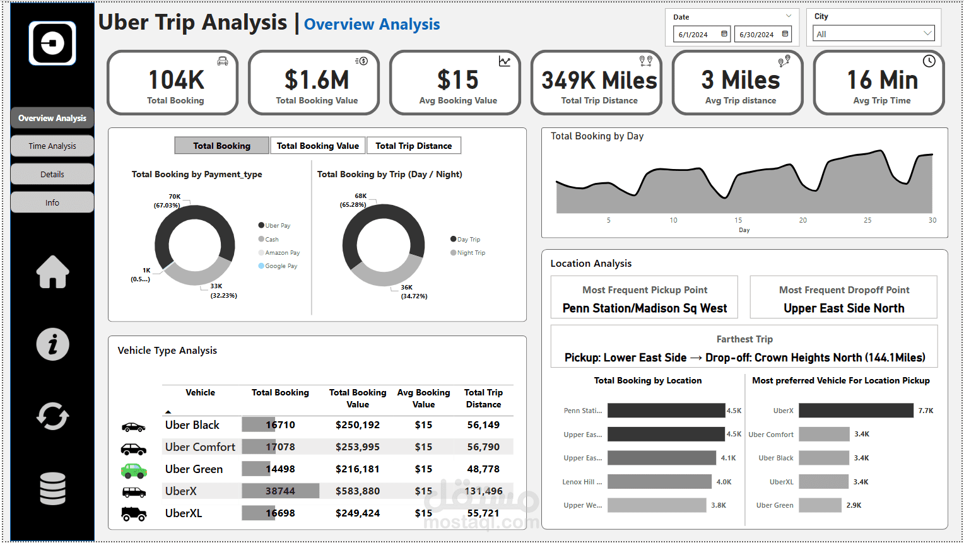Select the database icon at sidebar bottom
Screen dimensions: 964x543
coord(52,488)
